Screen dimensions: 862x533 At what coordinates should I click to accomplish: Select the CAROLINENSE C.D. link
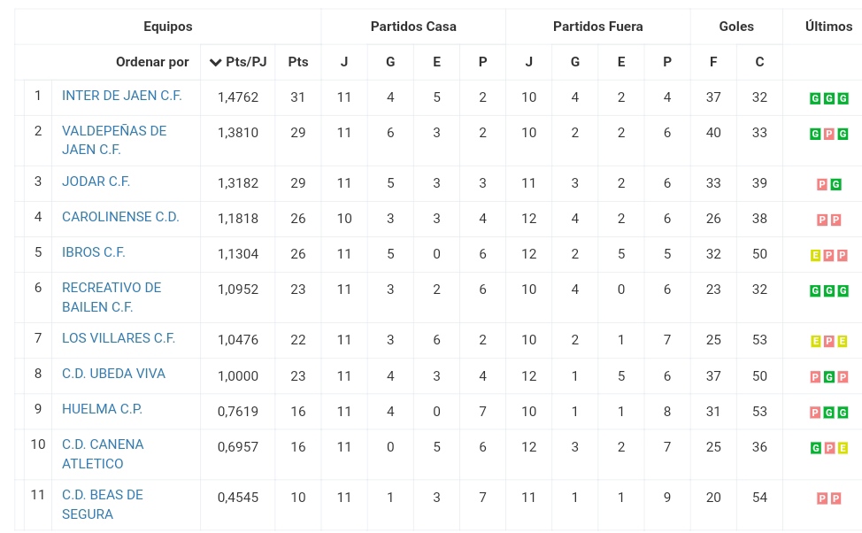[120, 217]
